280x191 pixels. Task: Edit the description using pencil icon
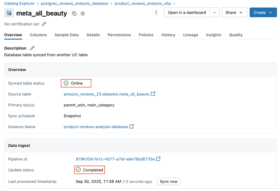pos(32,48)
